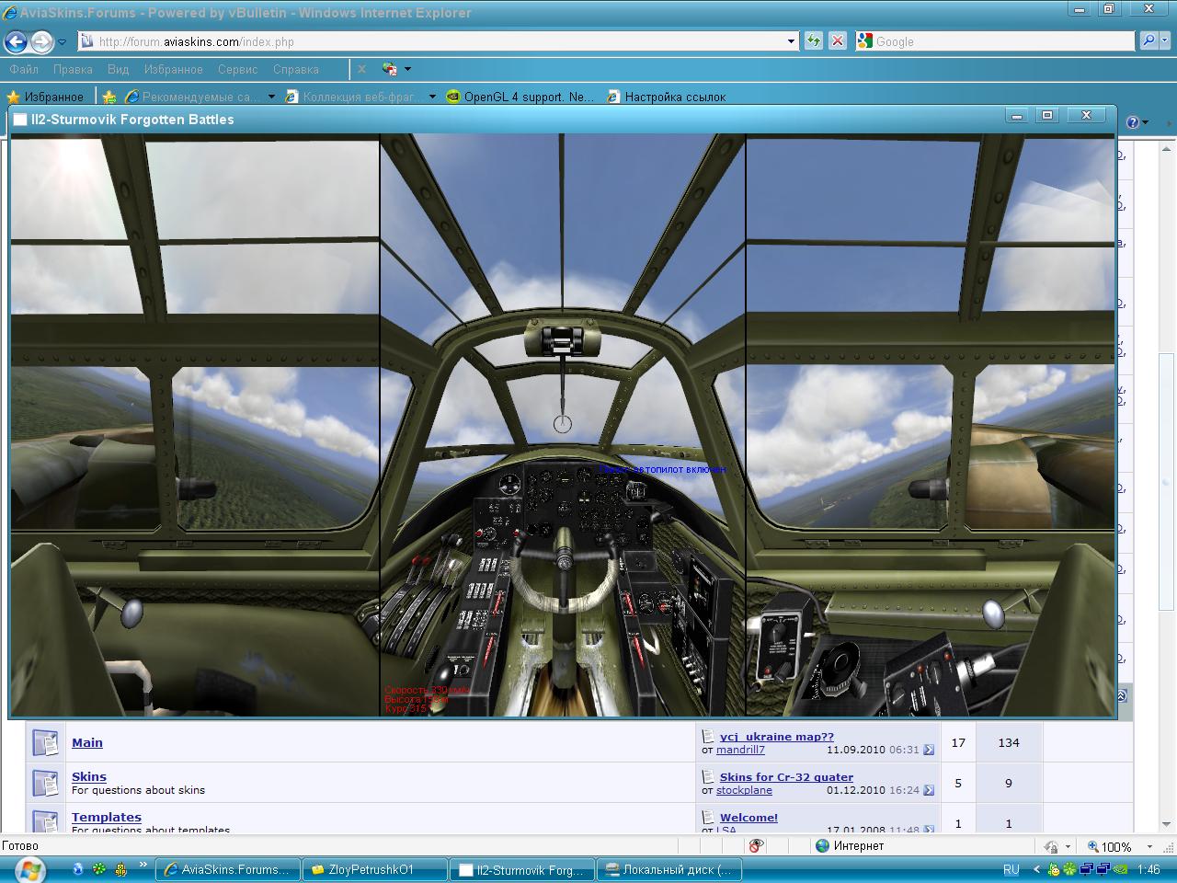
Task: Open the Избранное menu
Action: coord(173,69)
